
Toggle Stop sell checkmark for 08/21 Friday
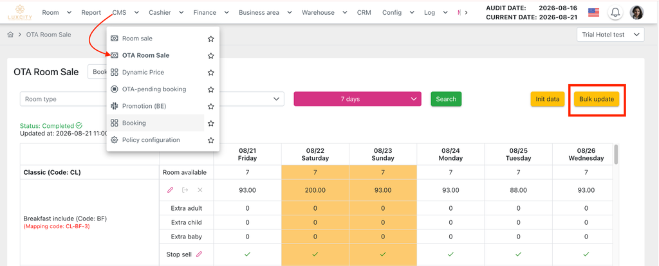tap(247, 254)
